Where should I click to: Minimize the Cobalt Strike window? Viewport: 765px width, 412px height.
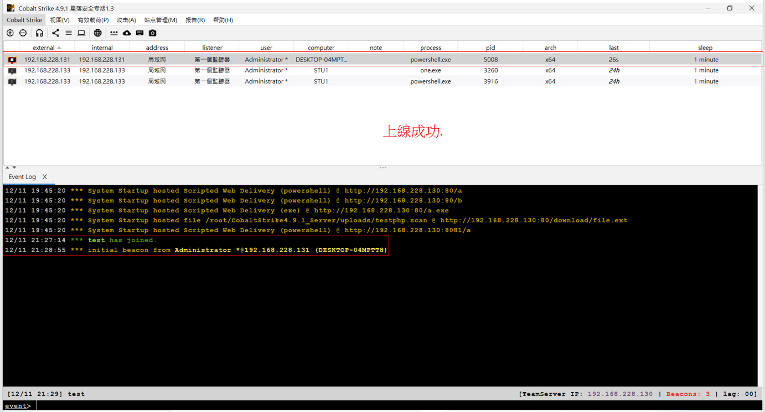tap(709, 8)
